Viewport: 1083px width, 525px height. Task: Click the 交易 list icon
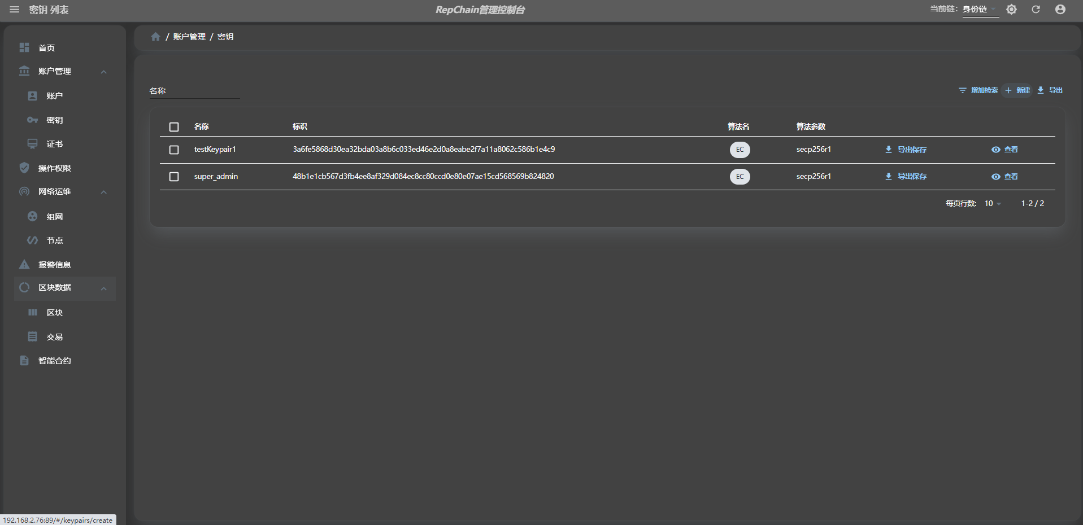tap(33, 336)
